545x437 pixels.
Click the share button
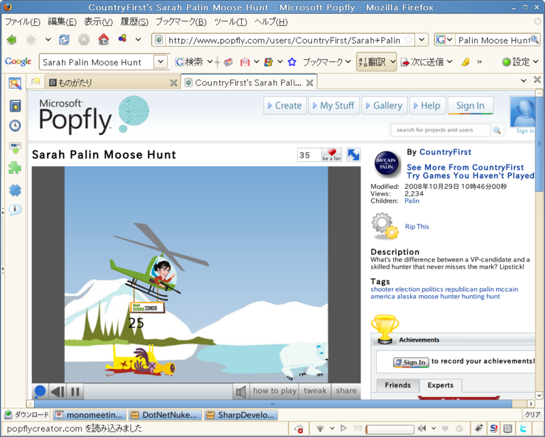pyautogui.click(x=346, y=391)
